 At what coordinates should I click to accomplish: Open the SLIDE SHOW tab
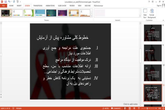click(62, 6)
